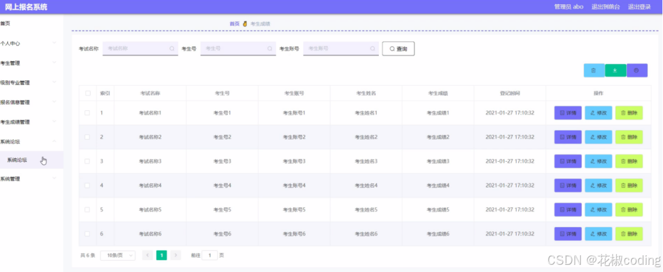Image resolution: width=663 pixels, height=272 pixels.
Task: Select page 1 in pagination
Action: (161, 255)
